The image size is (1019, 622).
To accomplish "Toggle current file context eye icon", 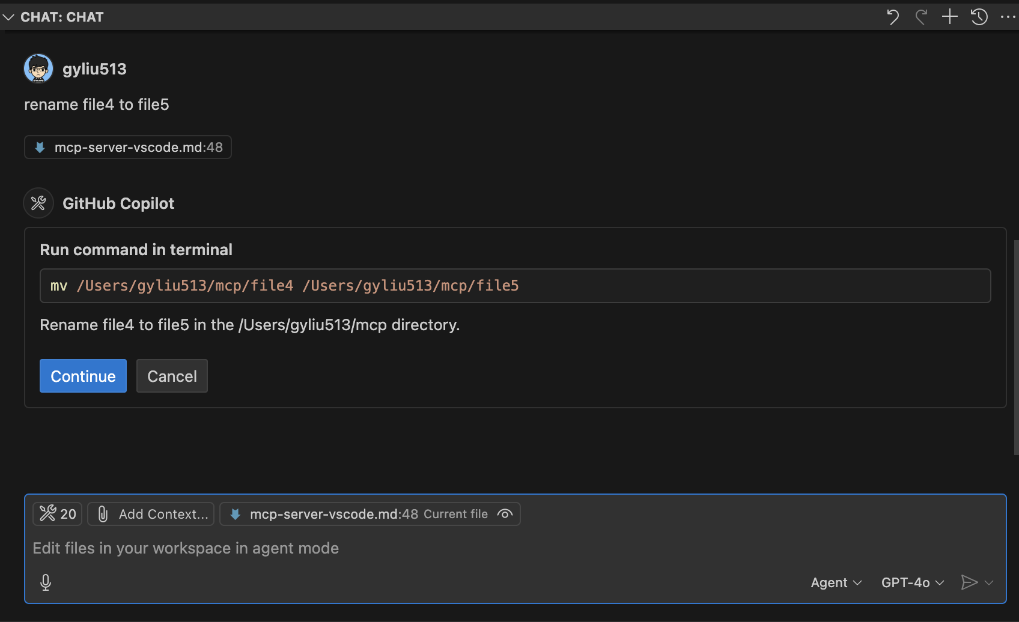I will click(x=505, y=514).
